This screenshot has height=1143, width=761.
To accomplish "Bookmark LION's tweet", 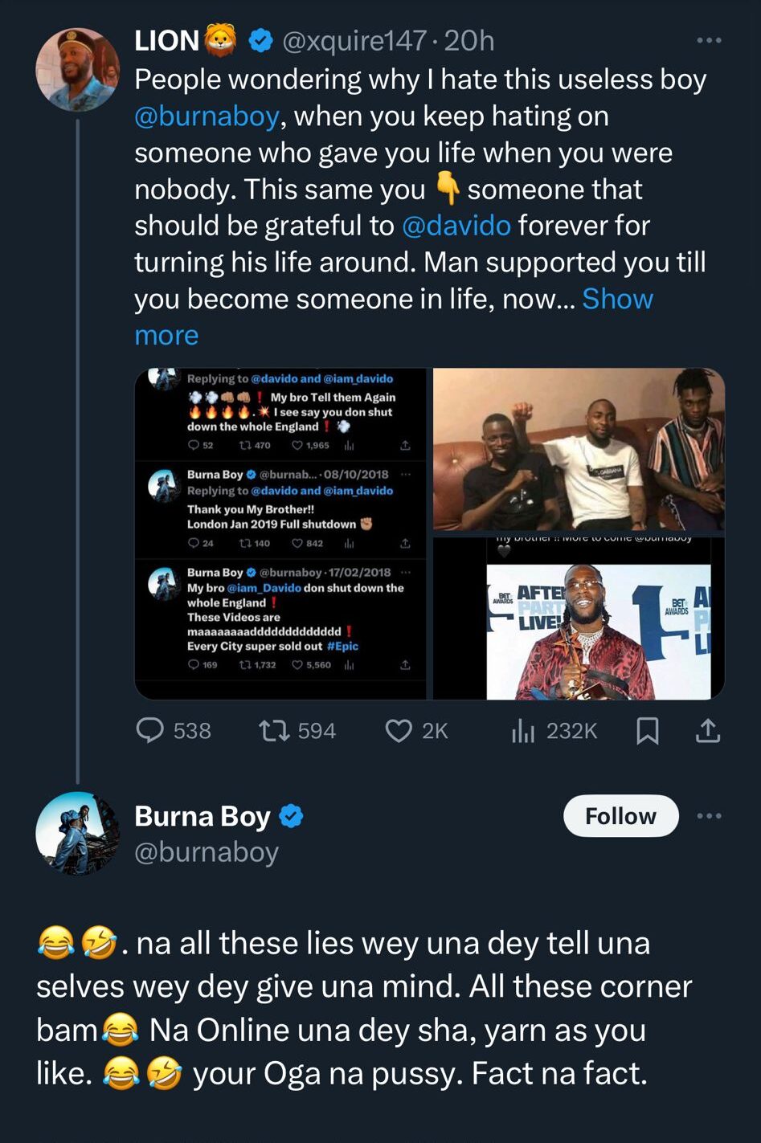I will [648, 730].
